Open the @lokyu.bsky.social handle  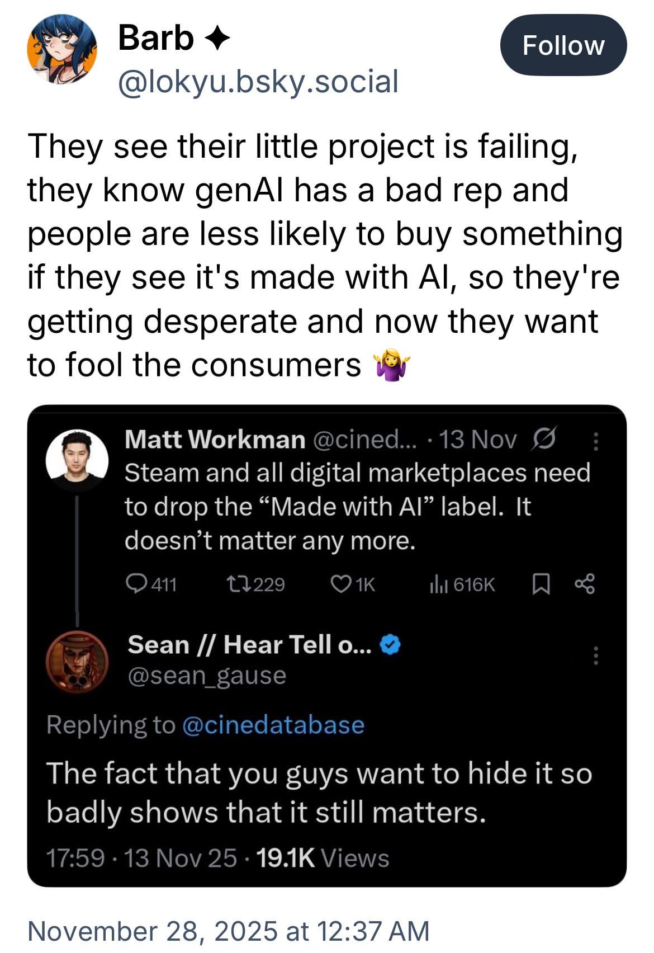tap(258, 82)
